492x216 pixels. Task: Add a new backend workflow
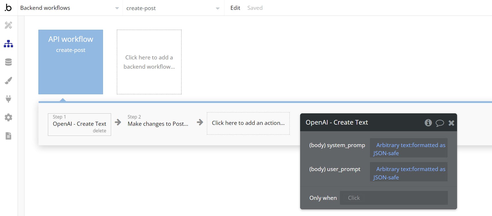[149, 62]
